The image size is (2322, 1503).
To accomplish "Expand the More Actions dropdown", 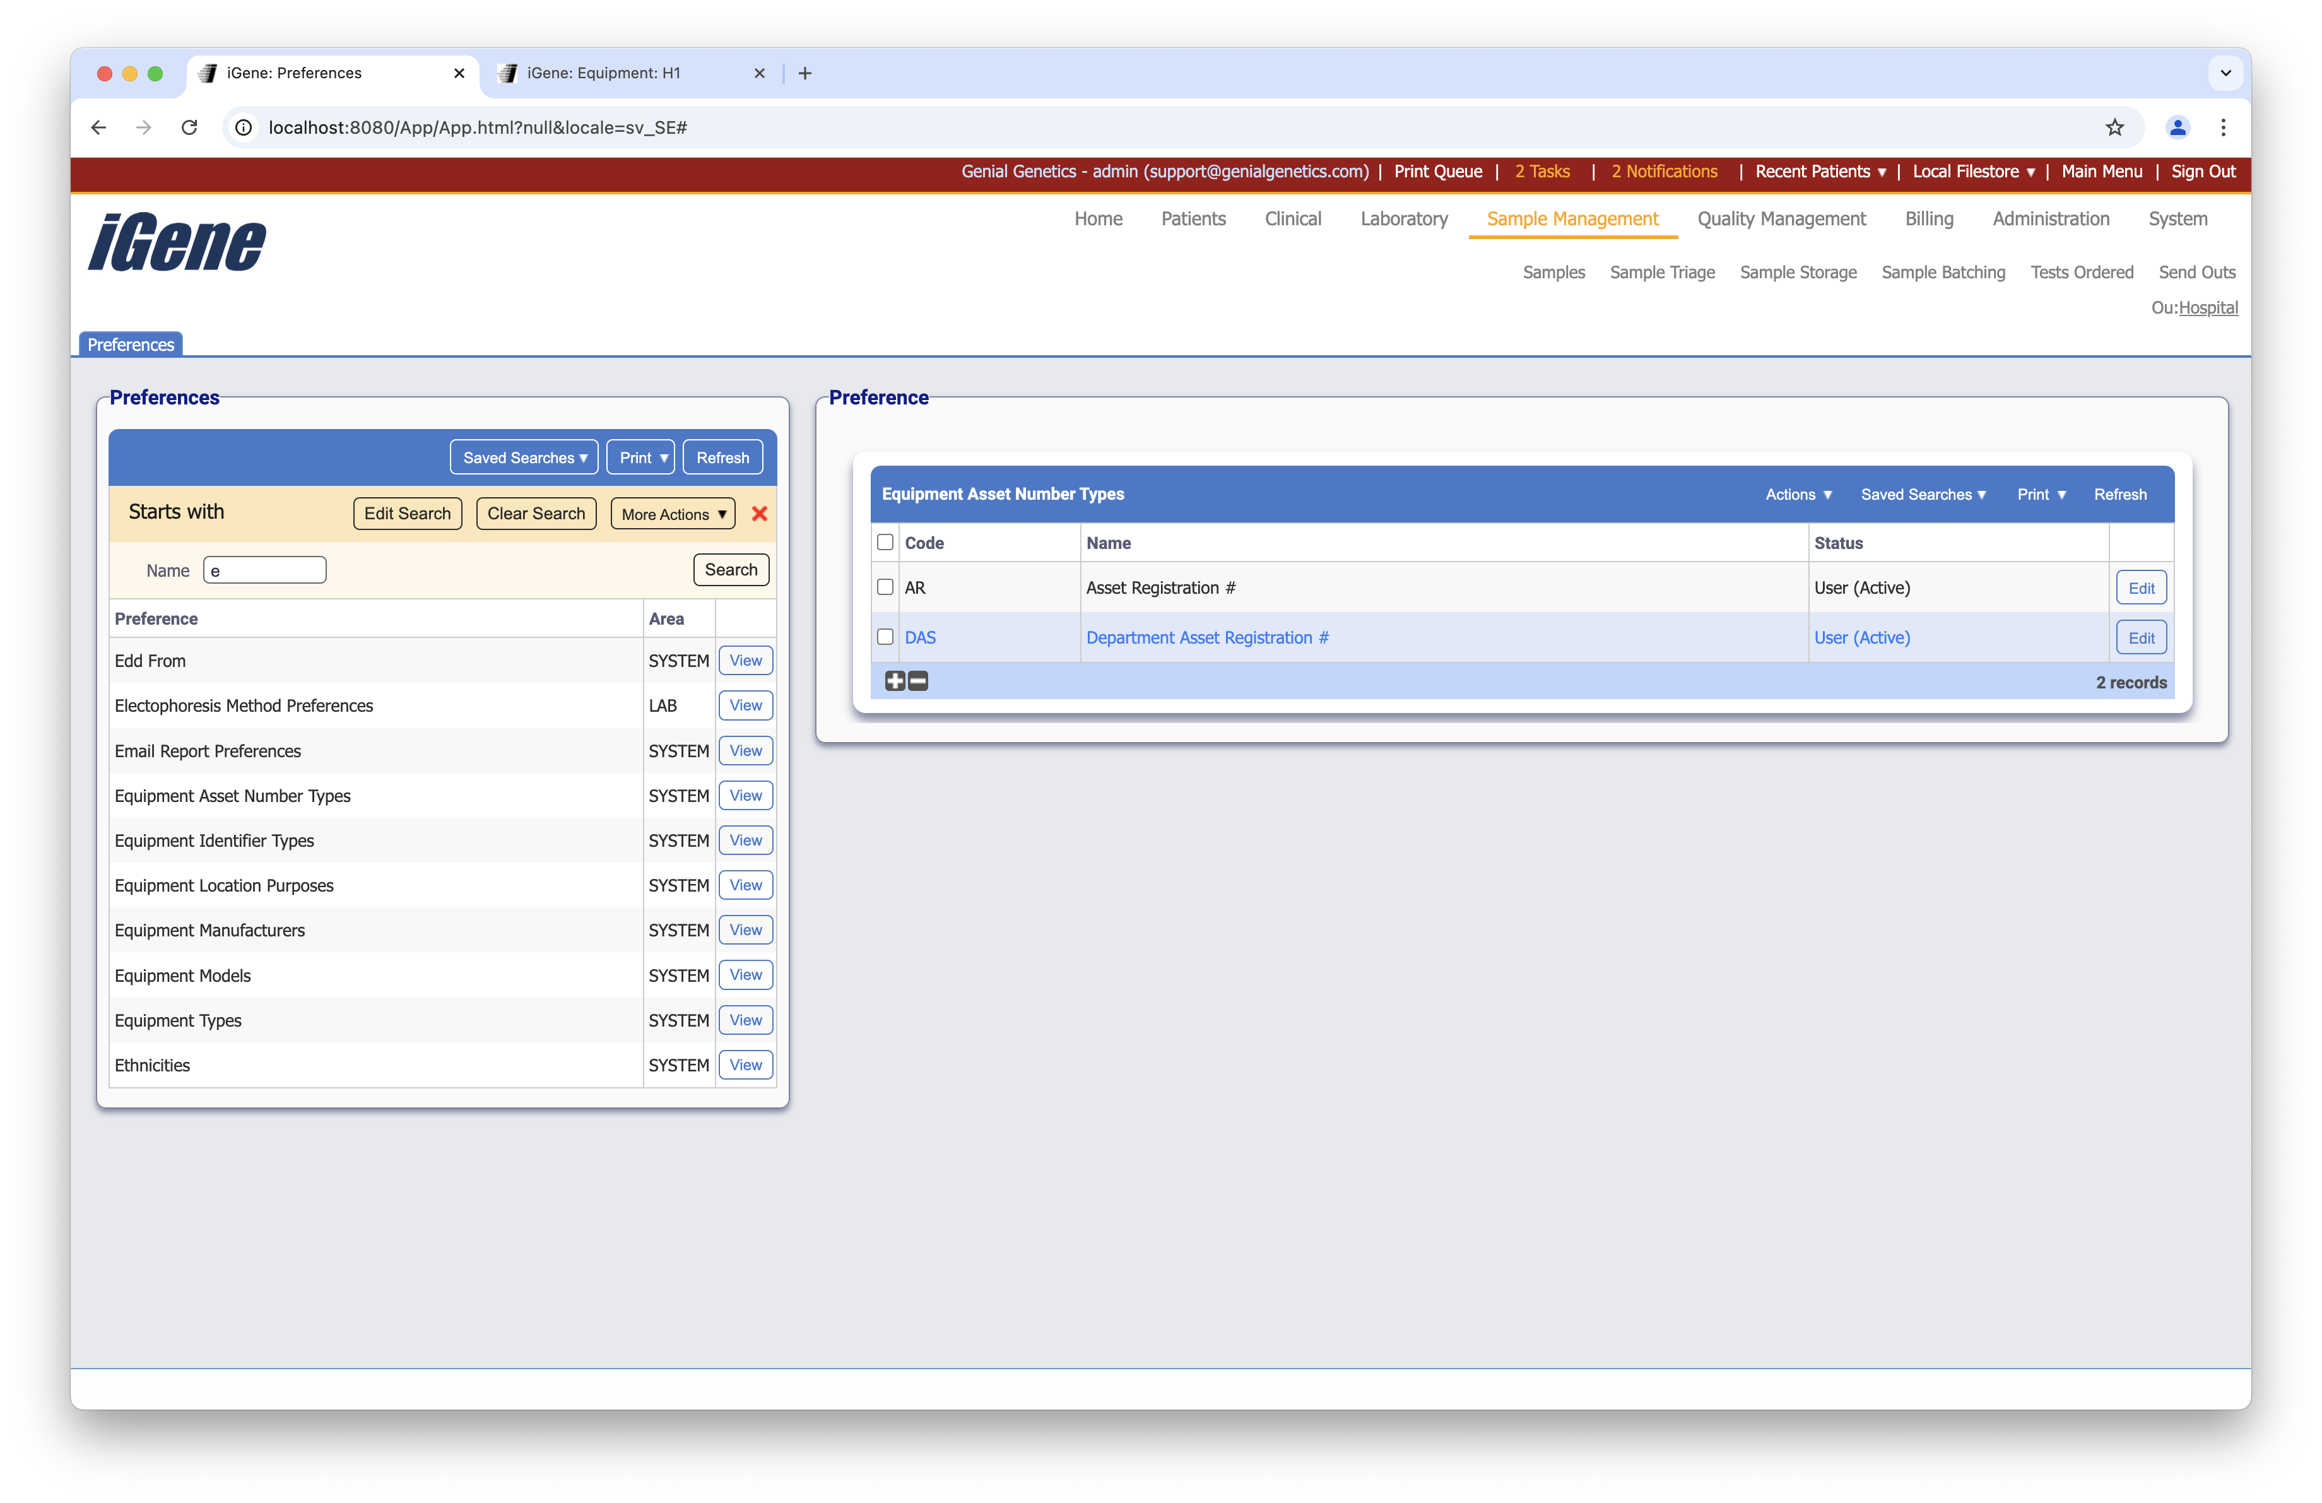I will pyautogui.click(x=673, y=514).
